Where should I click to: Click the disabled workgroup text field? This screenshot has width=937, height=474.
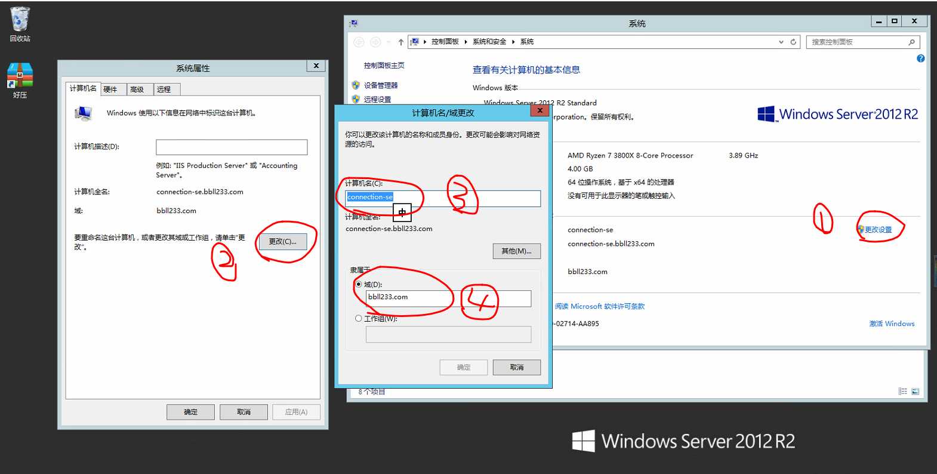[x=448, y=334]
